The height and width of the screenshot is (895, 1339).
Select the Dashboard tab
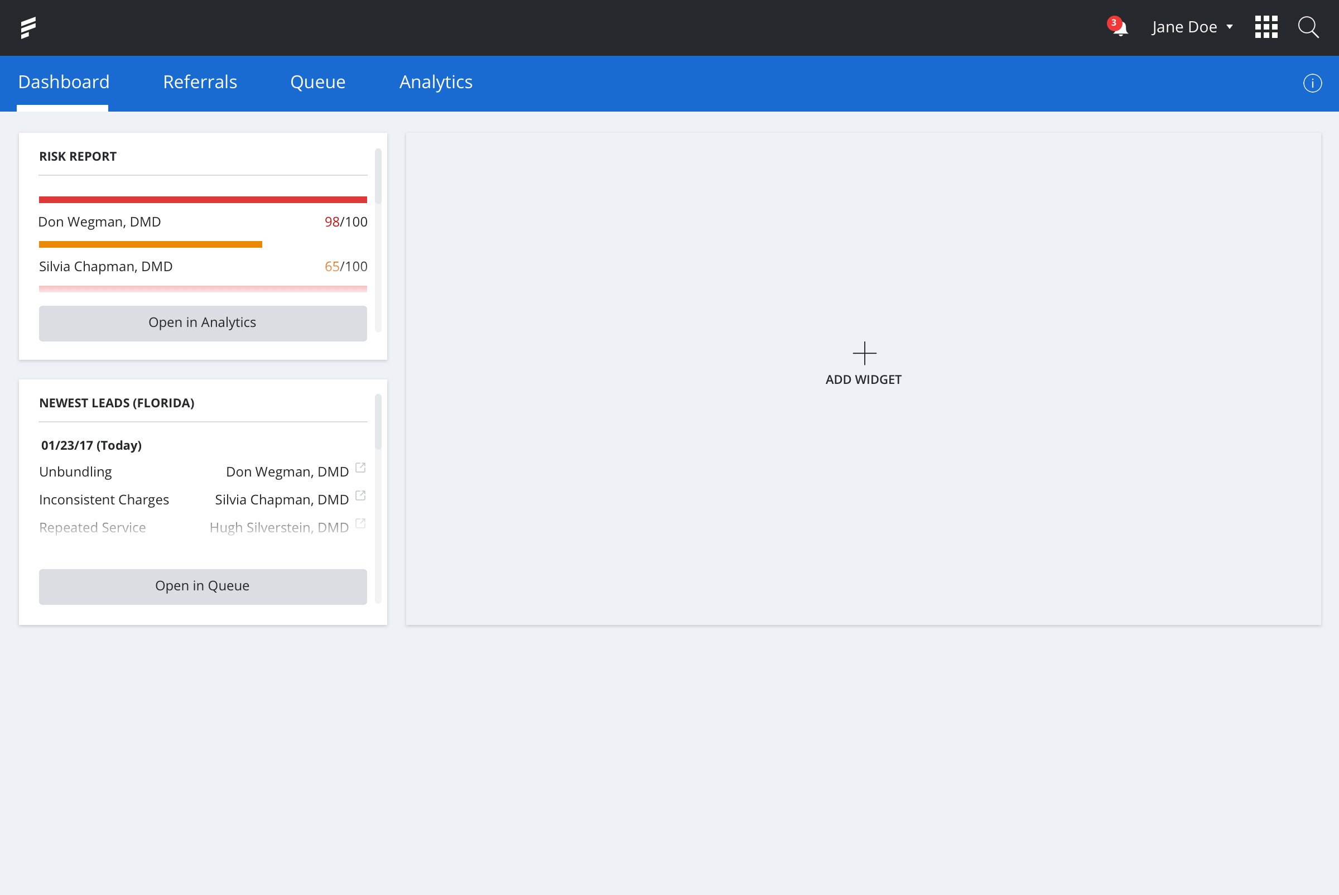(64, 82)
